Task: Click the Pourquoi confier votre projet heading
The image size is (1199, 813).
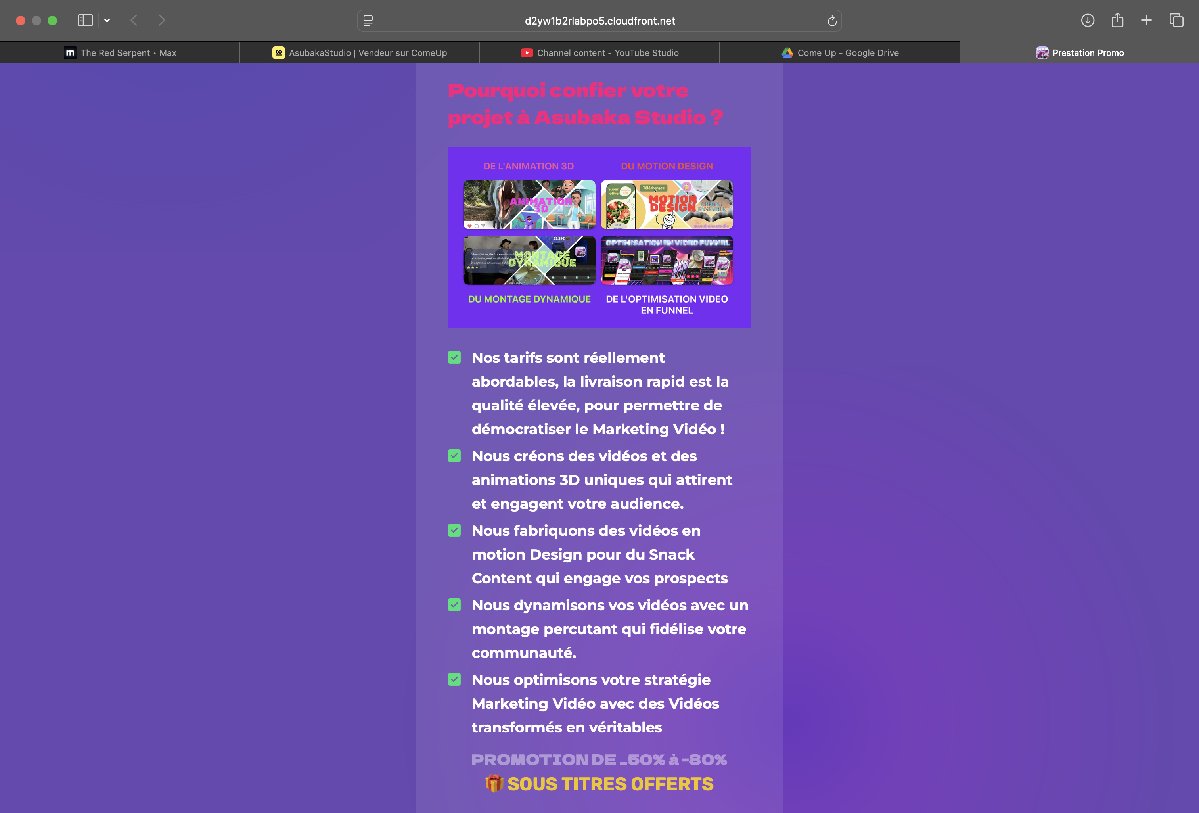Action: pyautogui.click(x=585, y=104)
